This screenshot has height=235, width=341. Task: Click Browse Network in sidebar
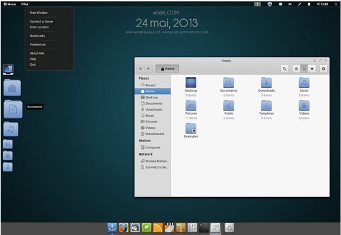tap(152, 161)
